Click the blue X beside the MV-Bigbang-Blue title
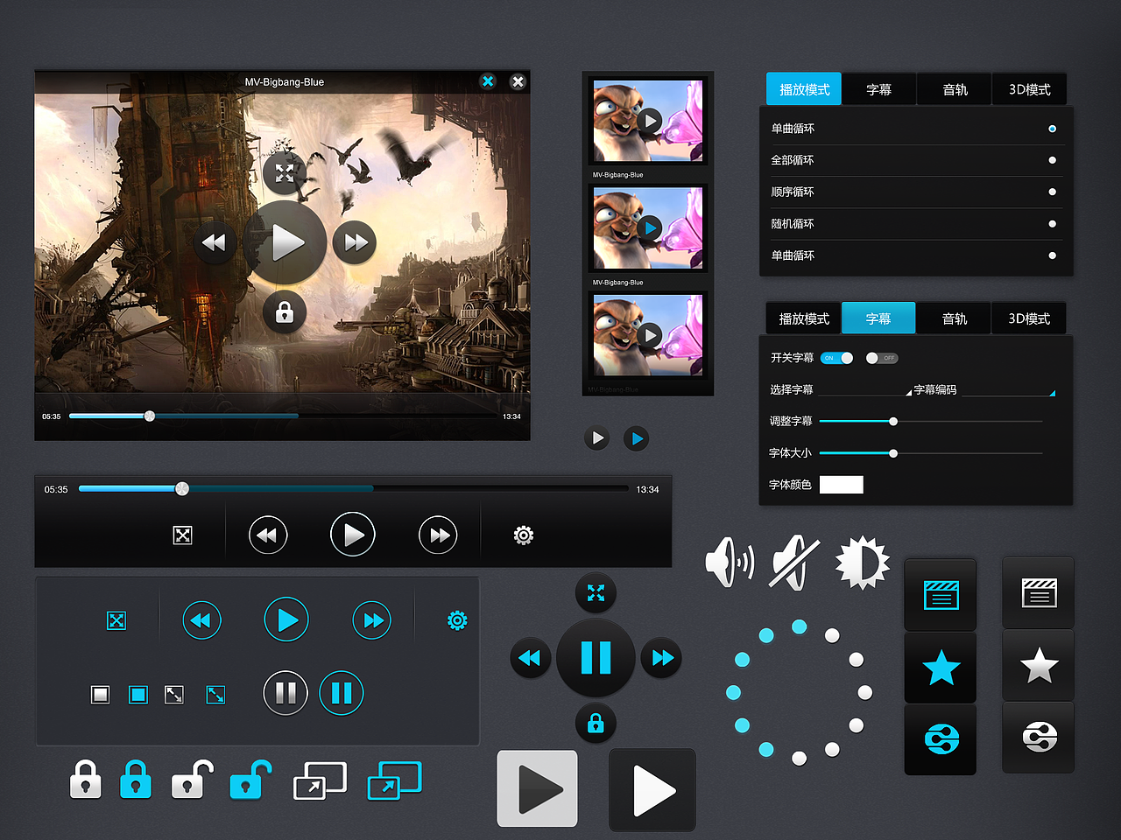This screenshot has width=1121, height=840. (x=488, y=81)
